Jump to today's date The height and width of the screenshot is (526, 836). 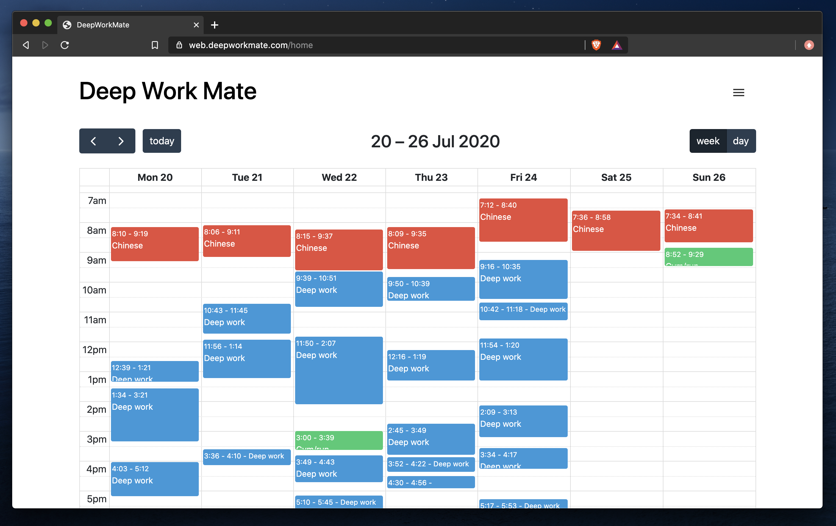[162, 141]
